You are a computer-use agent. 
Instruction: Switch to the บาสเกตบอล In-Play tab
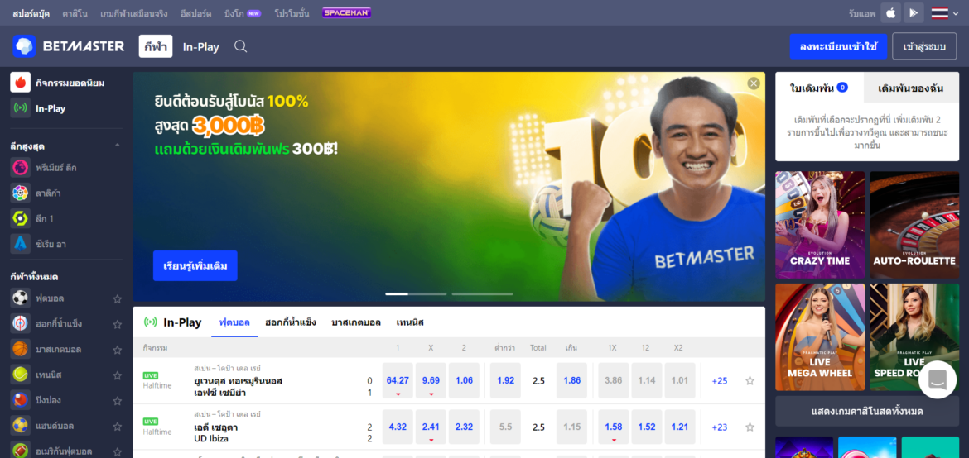(x=356, y=322)
